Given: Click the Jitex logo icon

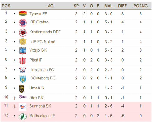Looking at the screenshot, I should (x=23, y=97).
